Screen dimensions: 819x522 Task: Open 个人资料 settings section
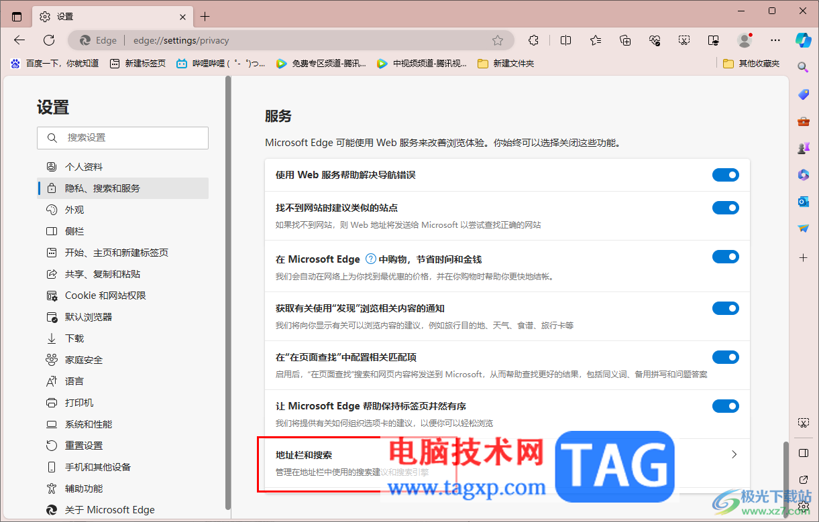[123, 167]
